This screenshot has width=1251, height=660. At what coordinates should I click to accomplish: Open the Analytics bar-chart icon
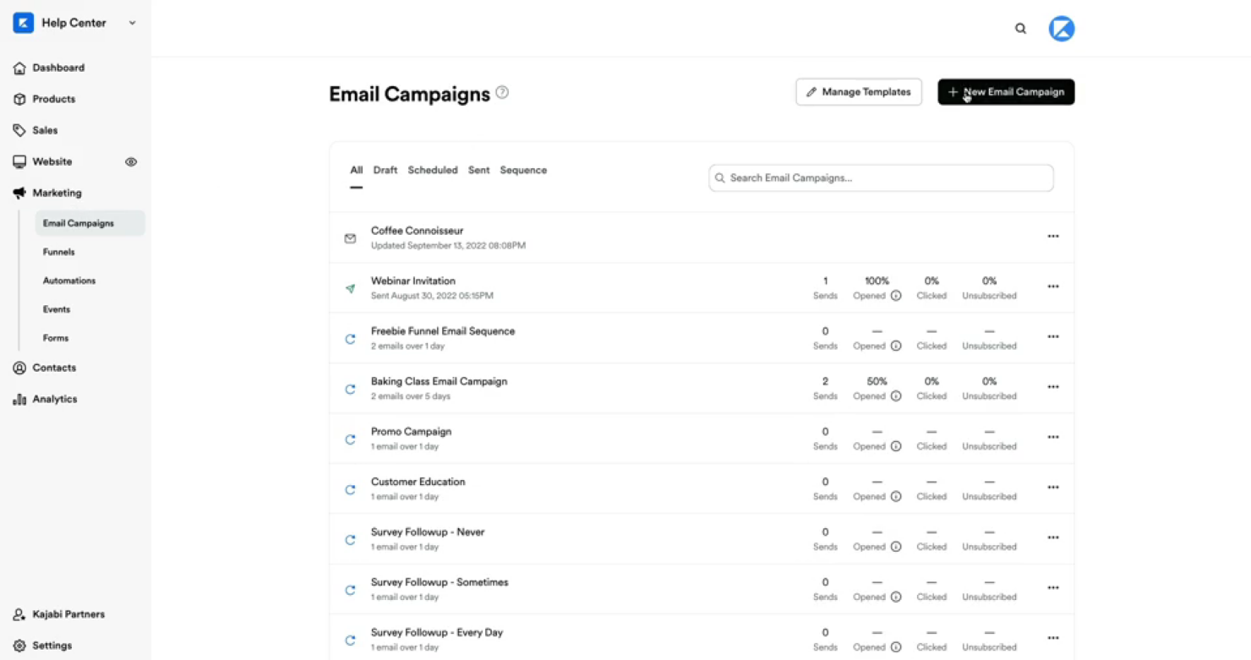[18, 398]
